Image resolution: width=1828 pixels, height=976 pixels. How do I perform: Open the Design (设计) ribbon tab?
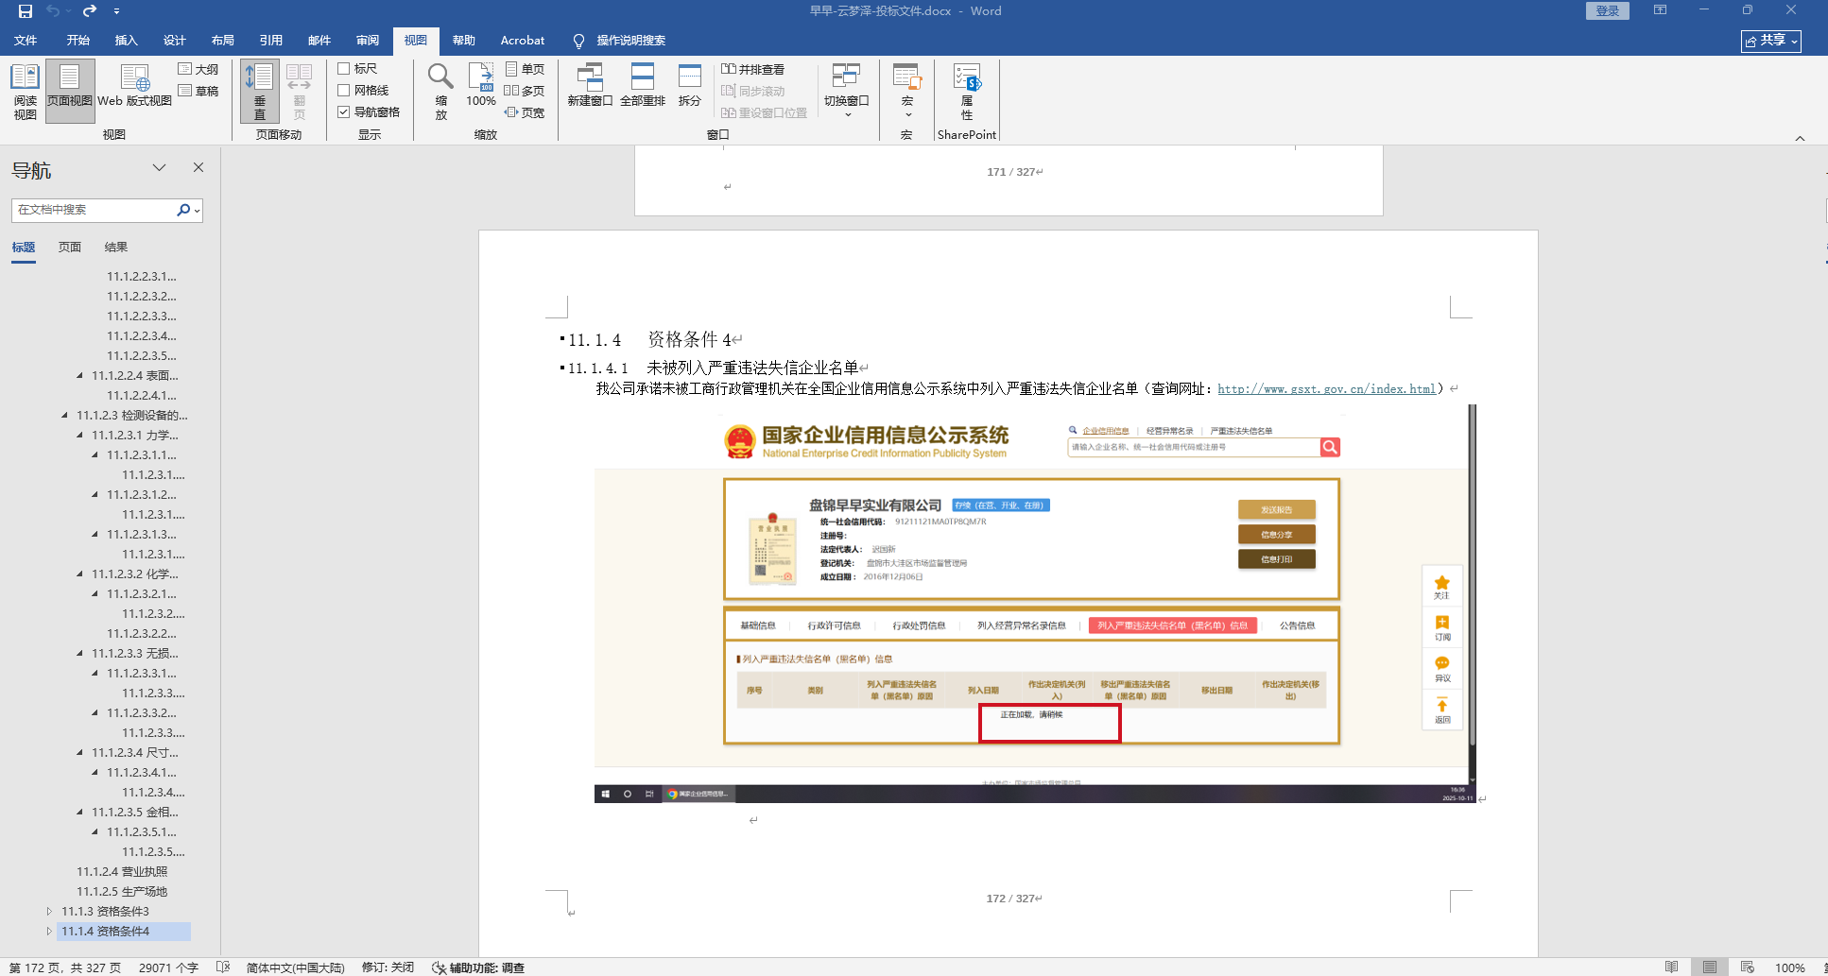tap(175, 41)
